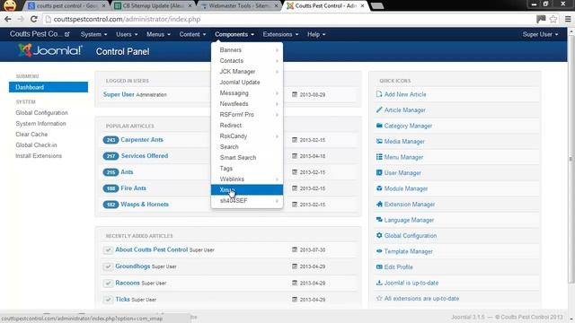Choose RSForm! Pro from Components menu
The width and height of the screenshot is (575, 323).
point(247,115)
